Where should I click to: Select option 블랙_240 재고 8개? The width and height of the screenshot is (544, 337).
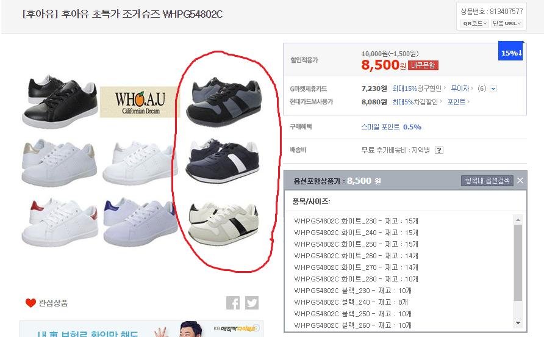coord(351,302)
